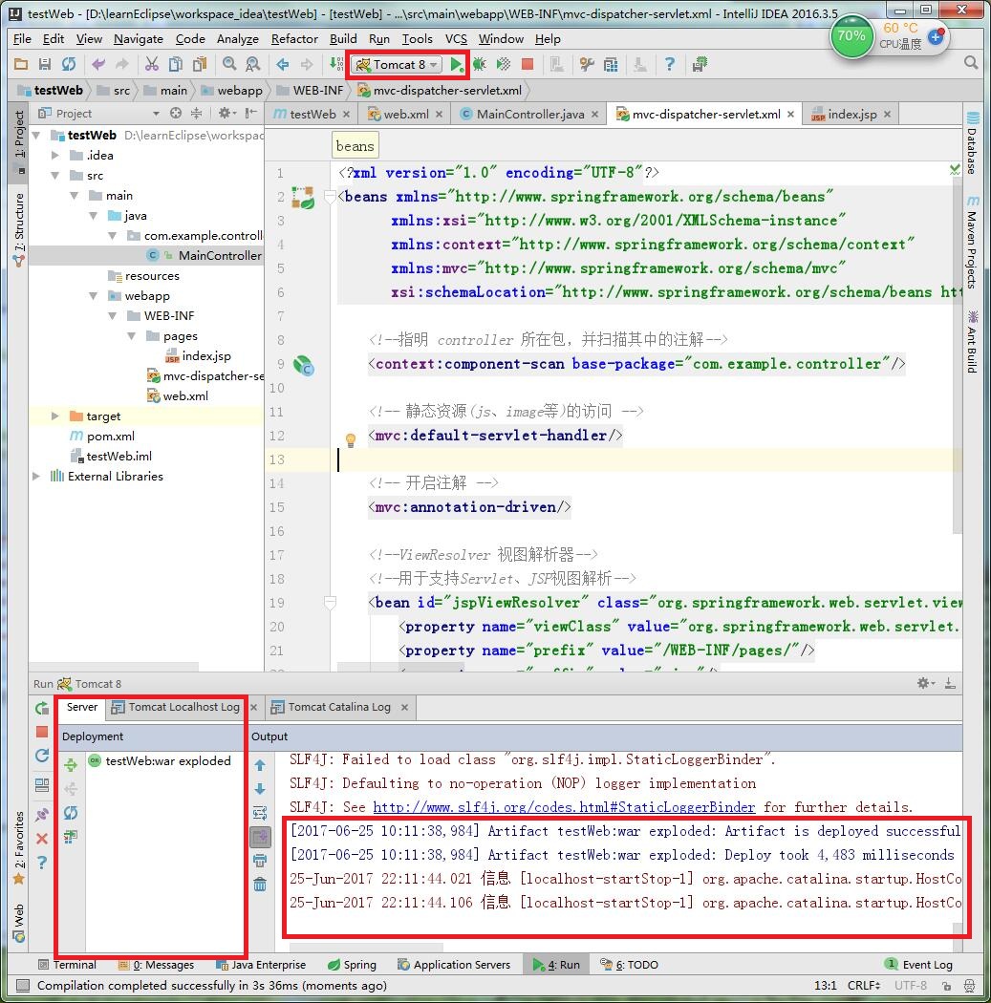Click the 70% memory usage indicator
Image resolution: width=991 pixels, height=1003 pixels.
[x=851, y=36]
